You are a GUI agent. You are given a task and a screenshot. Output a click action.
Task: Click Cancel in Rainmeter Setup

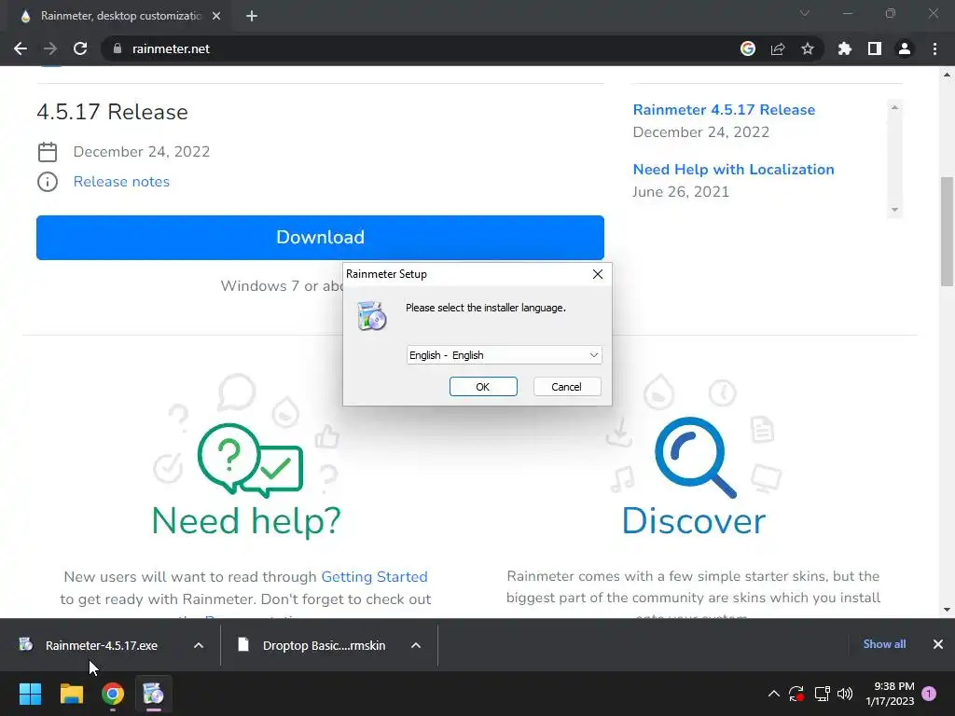pos(566,387)
